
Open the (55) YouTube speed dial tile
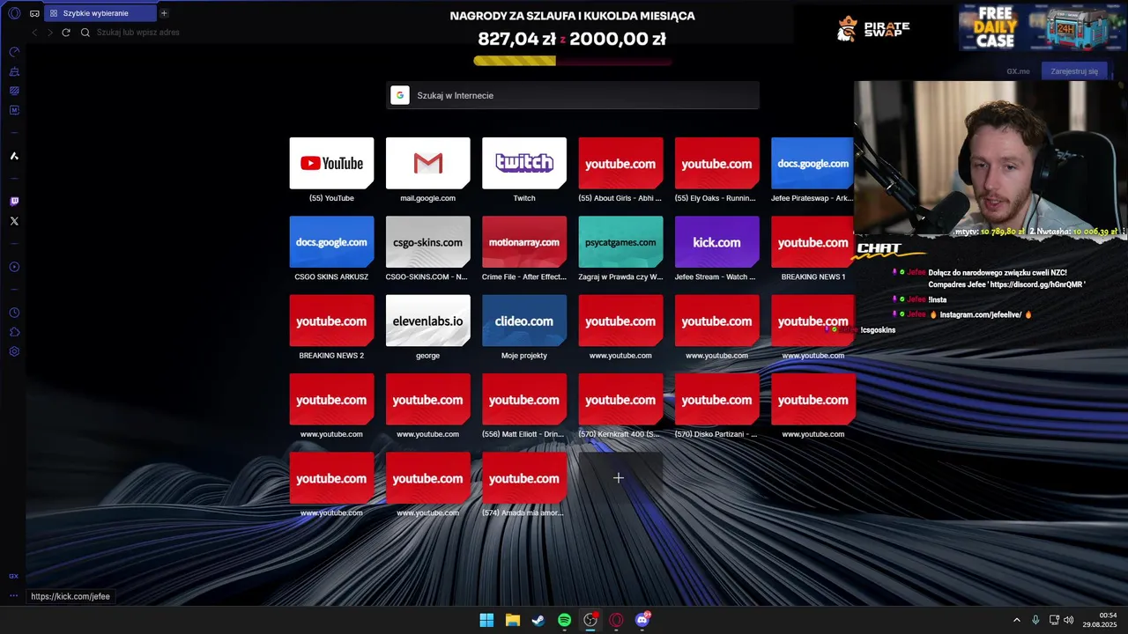tap(331, 163)
